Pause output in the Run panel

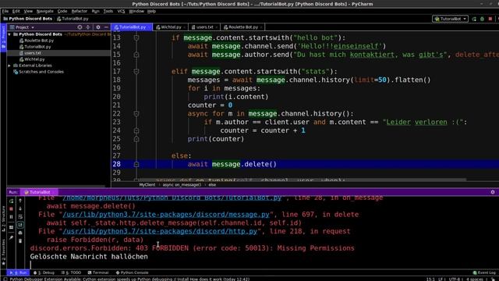pyautogui.click(x=12, y=217)
